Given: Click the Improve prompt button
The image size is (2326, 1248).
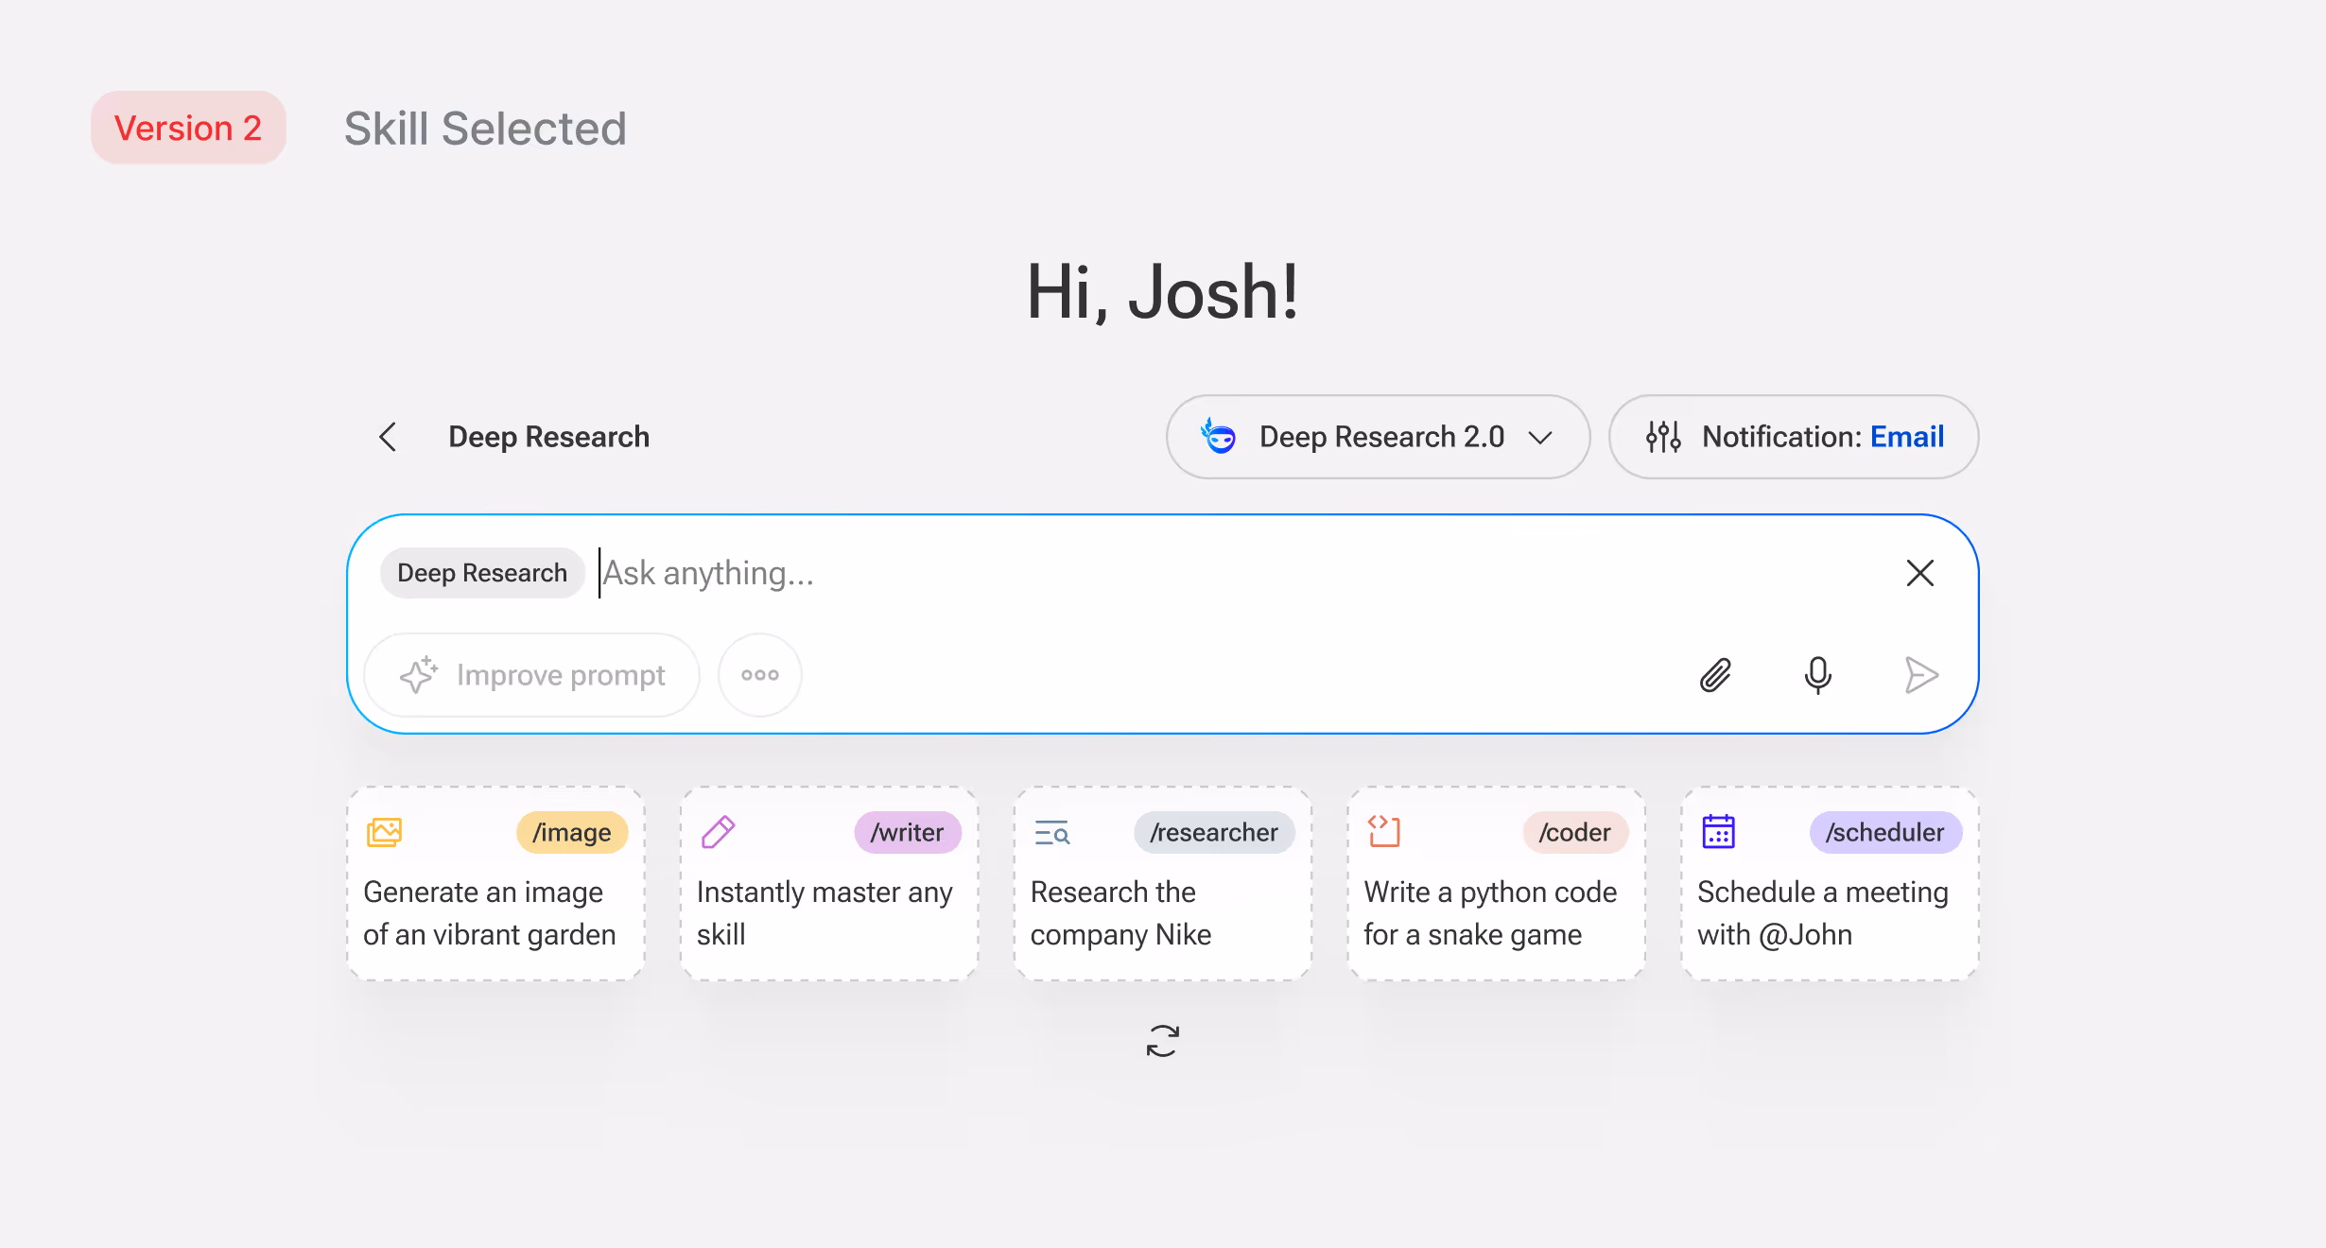Looking at the screenshot, I should pyautogui.click(x=532, y=675).
